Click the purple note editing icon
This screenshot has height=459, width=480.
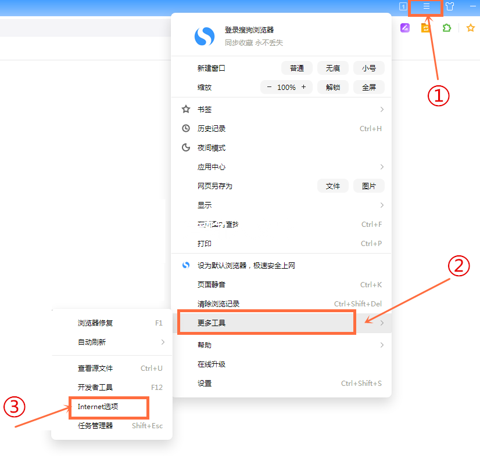pyautogui.click(x=404, y=27)
